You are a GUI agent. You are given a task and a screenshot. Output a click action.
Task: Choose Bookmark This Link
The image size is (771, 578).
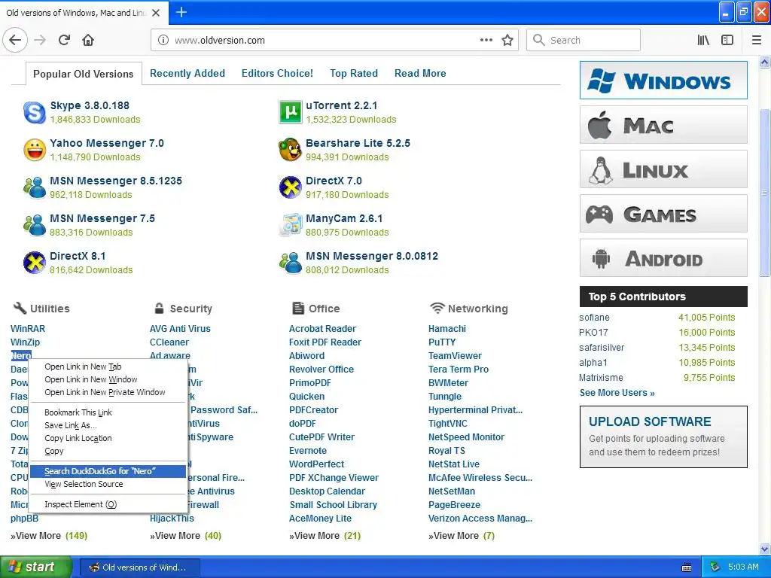coord(108,412)
